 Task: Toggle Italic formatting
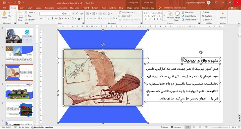[x=45, y=18]
